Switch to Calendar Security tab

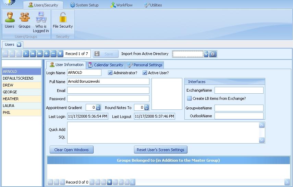(x=106, y=65)
